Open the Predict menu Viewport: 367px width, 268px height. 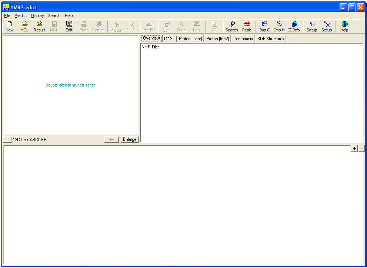(21, 16)
